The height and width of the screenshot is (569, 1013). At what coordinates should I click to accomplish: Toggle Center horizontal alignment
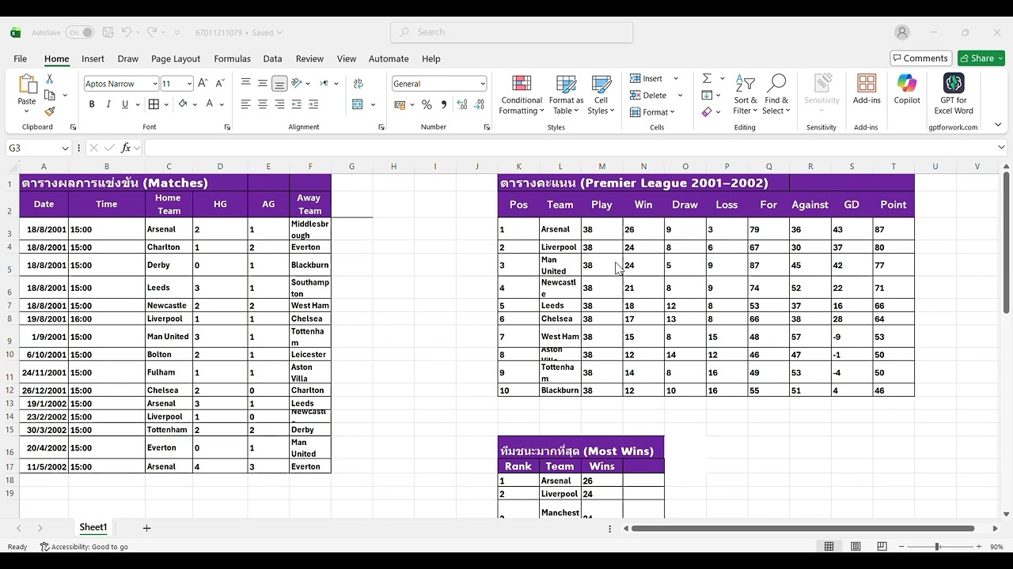click(263, 104)
